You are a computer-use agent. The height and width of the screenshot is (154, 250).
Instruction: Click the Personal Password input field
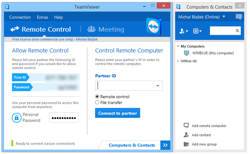tap(64, 118)
